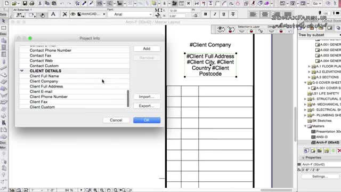Screen dimensions: 341x192
Task: Click the strikethrough text format icon
Action: click(x=233, y=14)
